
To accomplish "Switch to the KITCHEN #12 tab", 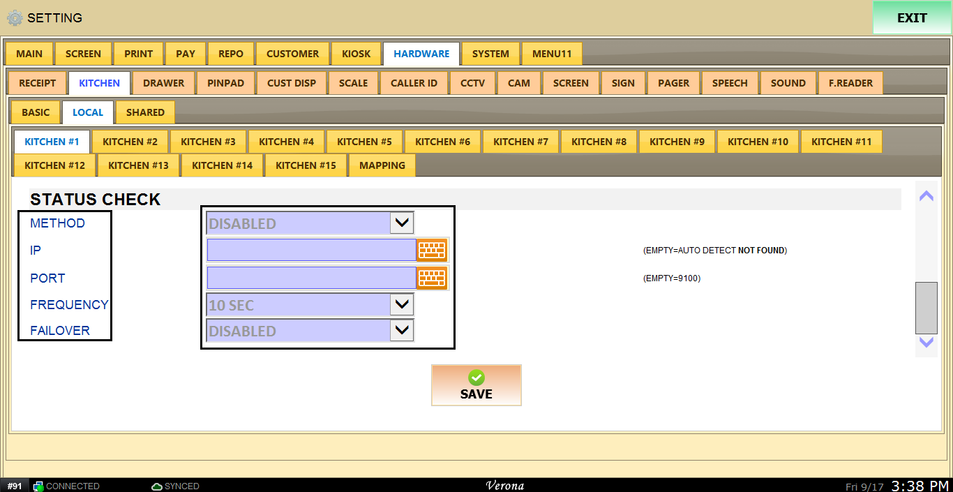I will pyautogui.click(x=55, y=165).
